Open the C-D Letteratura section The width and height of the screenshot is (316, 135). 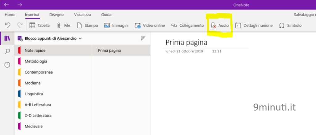[53, 116]
